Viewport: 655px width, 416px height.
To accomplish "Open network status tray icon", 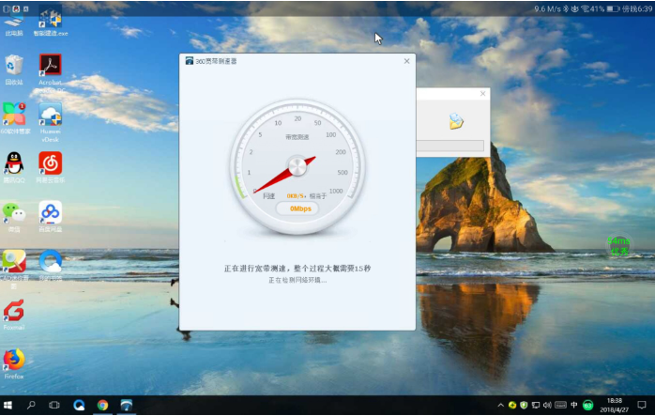I will (536, 405).
